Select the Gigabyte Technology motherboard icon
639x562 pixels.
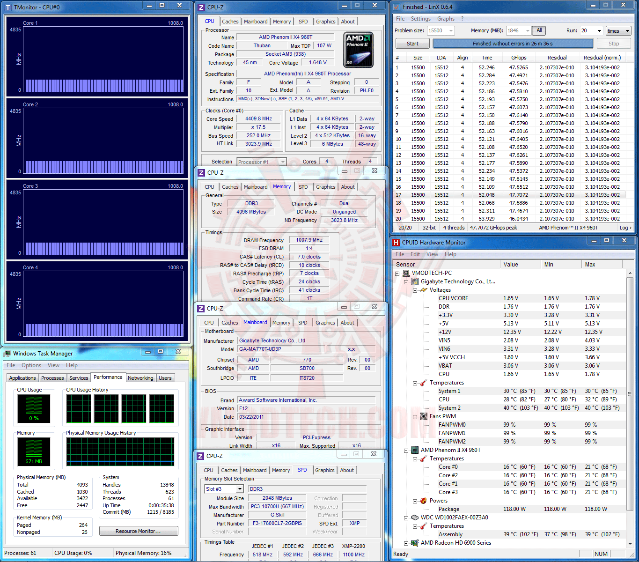415,281
